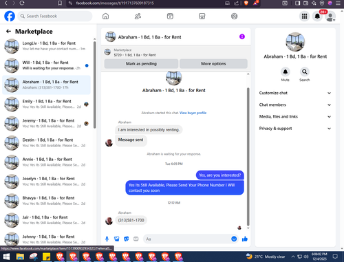Expand Media, files and links section
344x262 pixels.
coord(295,116)
